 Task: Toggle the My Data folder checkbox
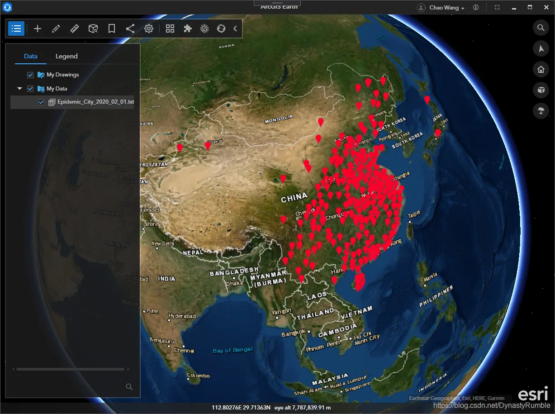30,89
